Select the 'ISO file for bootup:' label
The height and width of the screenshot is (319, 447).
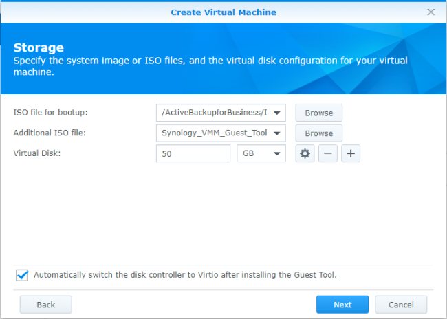(50, 112)
